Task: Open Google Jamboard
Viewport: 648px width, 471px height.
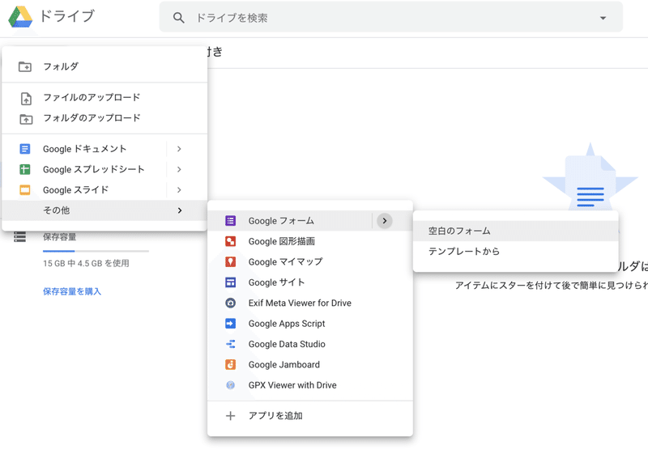Action: tap(231, 364)
